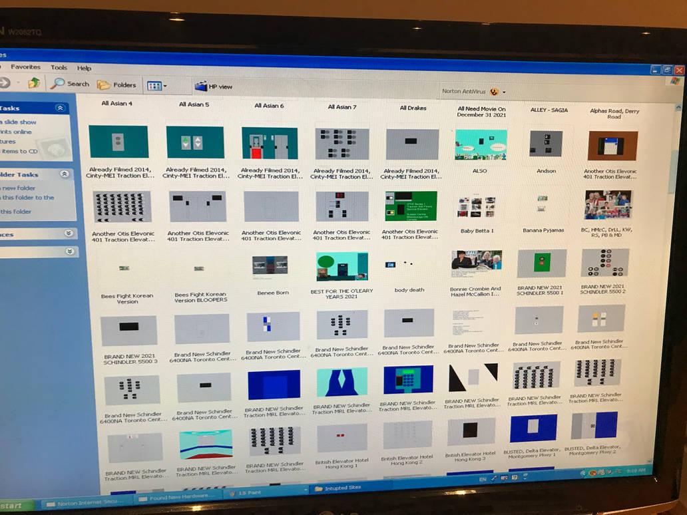Collapse the Folder Tasks panel
This screenshot has height=515, width=687.
click(65, 174)
